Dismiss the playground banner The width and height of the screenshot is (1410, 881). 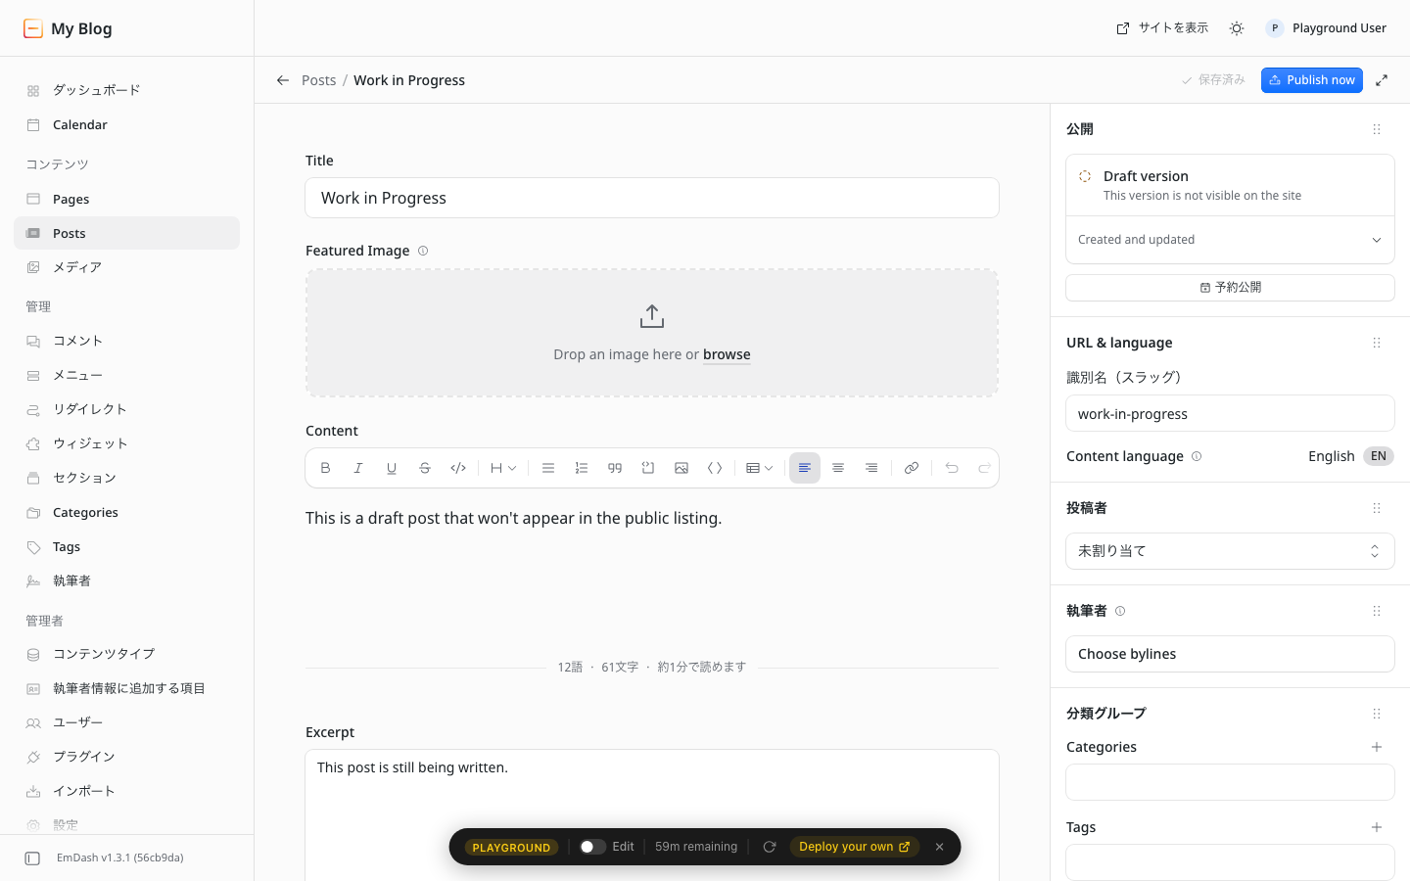point(939,847)
